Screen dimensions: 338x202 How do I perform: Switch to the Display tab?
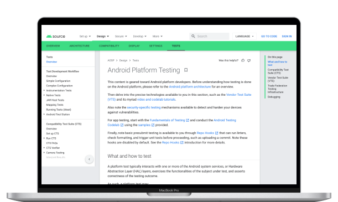134,46
